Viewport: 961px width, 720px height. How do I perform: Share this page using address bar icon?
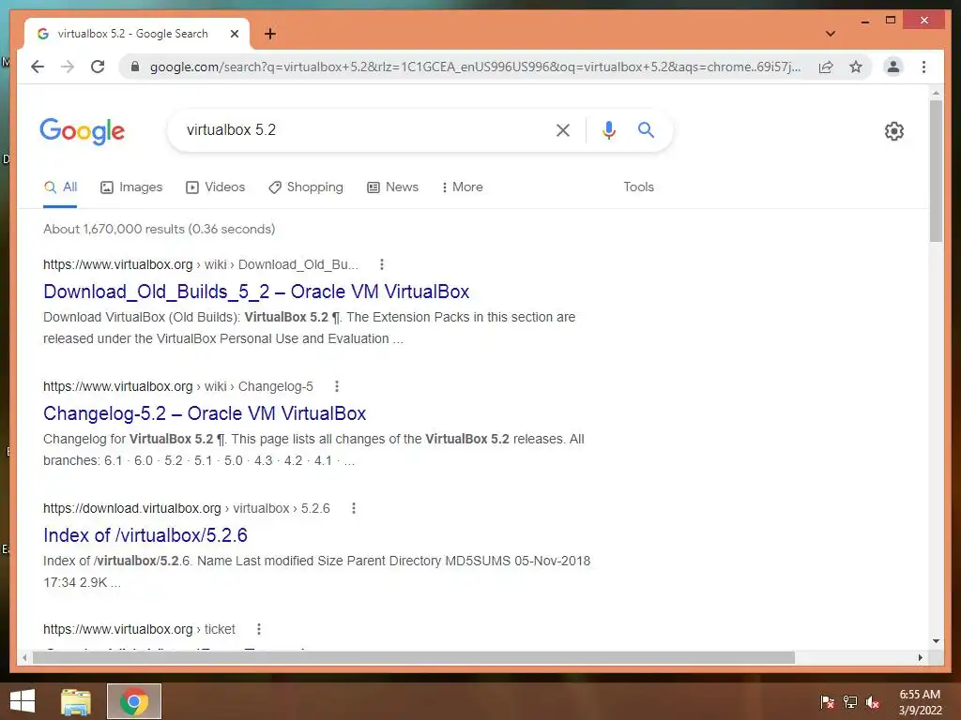click(826, 67)
